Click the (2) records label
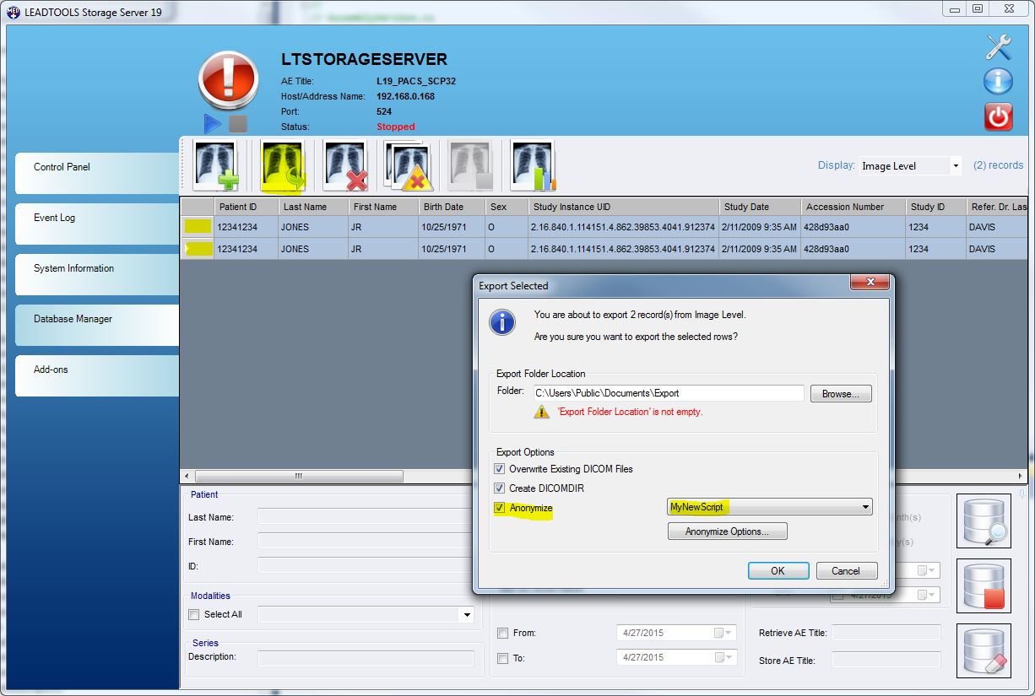 998,165
